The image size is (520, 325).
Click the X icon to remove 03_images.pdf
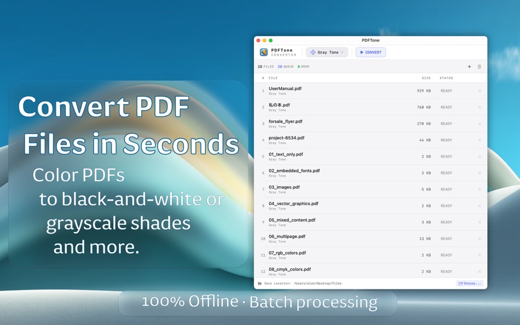[x=479, y=189]
